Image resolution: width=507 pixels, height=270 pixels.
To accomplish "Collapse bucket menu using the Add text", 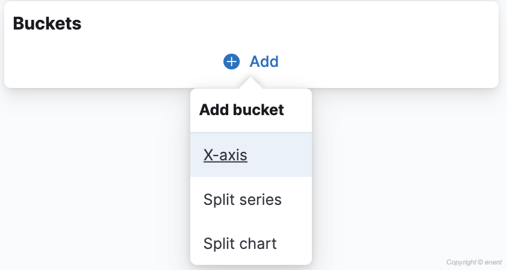I will click(264, 61).
